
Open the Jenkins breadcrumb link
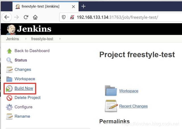(x=13, y=39)
